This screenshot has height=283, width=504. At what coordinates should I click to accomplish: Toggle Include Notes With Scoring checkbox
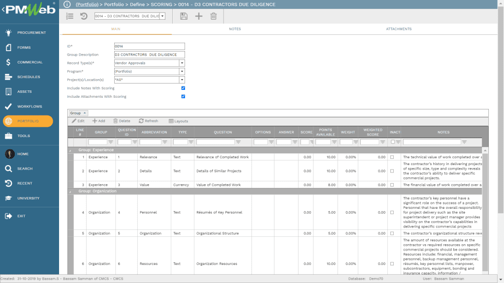pos(183,88)
